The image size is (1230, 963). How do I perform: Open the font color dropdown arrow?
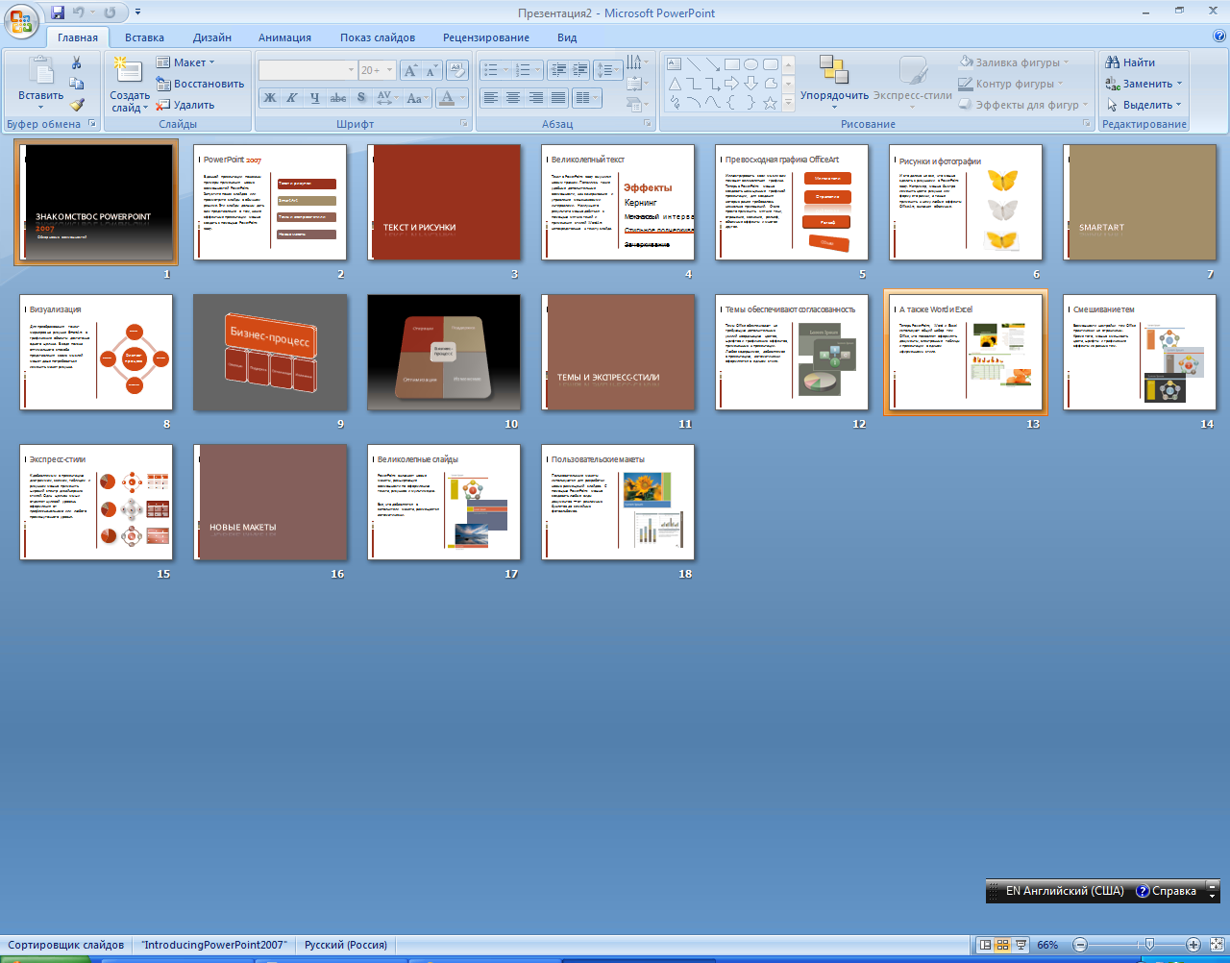462,98
